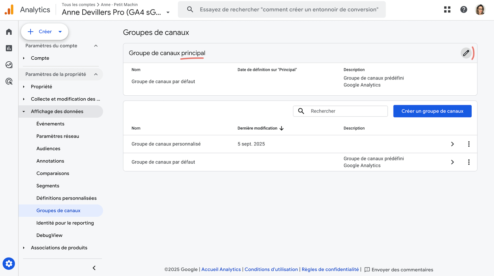This screenshot has height=276, width=494.
Task: Click the Rechercher channel group search field
Action: click(347, 111)
